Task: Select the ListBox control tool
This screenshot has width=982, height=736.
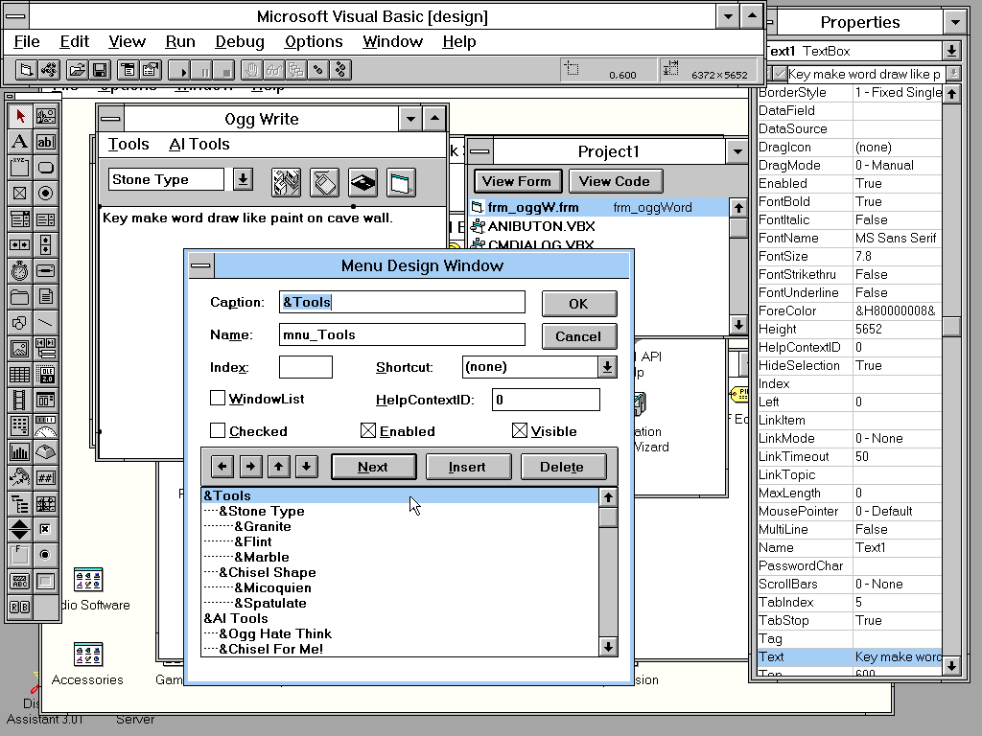Action: pos(45,219)
